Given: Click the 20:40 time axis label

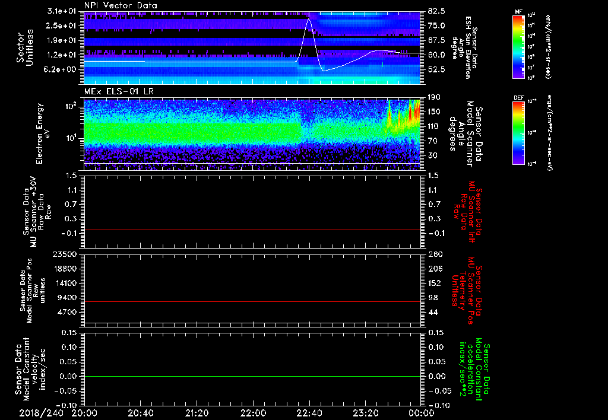Looking at the screenshot, I should (x=140, y=413).
